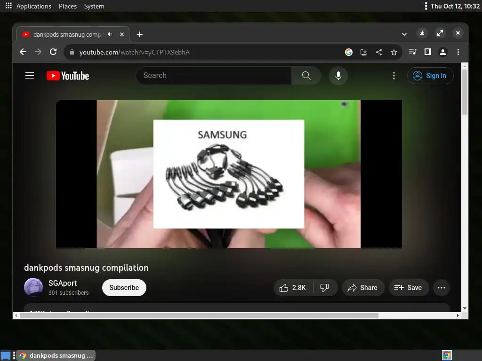Viewport: 482px width, 361px height.
Task: Start voice search with microphone icon
Action: pos(338,76)
